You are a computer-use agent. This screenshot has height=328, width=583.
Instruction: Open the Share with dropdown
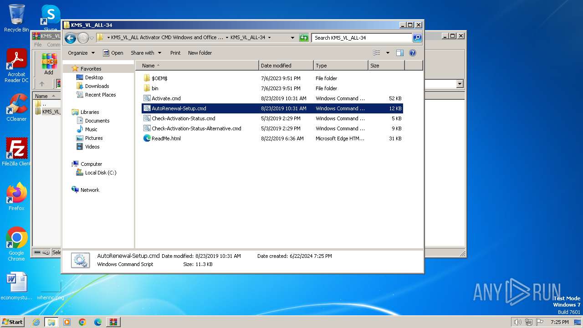click(x=146, y=53)
